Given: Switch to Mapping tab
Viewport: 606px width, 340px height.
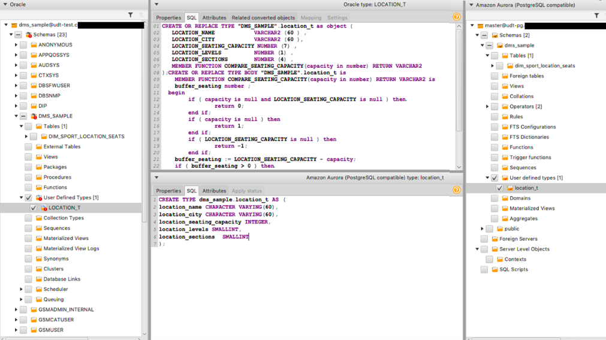Looking at the screenshot, I should click(311, 18).
